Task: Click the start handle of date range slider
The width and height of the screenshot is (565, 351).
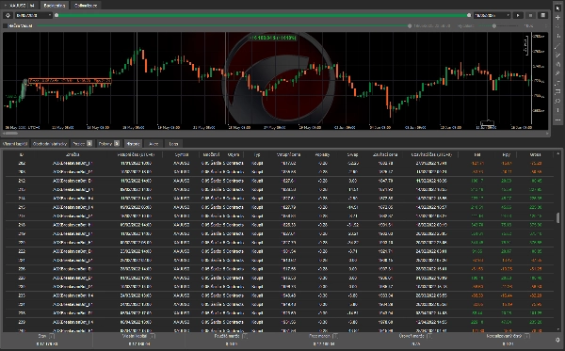Action: coord(56,15)
